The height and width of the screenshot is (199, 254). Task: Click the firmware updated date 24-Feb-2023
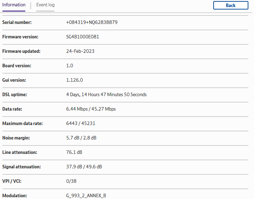pos(80,51)
